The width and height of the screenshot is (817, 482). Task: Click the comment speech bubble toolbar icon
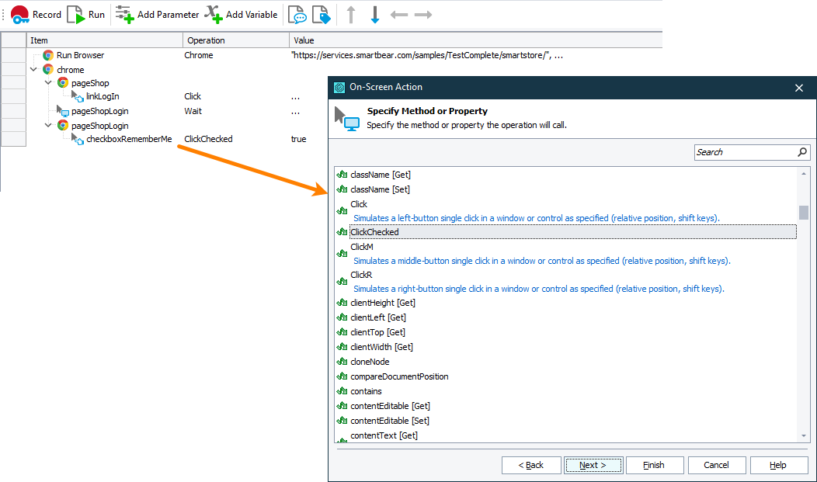coord(297,15)
